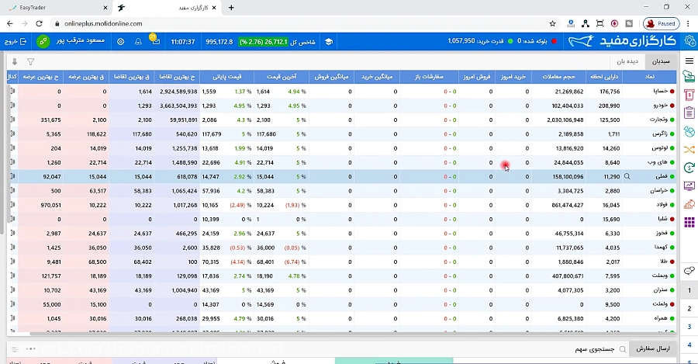698x364 pixels.
Task: Select the وتجارت symbol row
Action: tap(342, 120)
